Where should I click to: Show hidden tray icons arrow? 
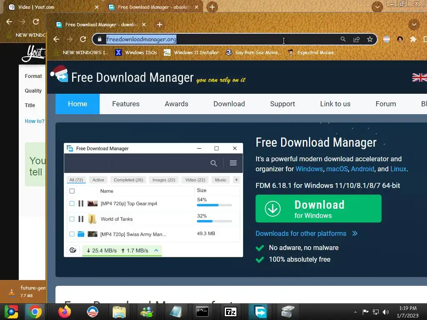coord(355,312)
